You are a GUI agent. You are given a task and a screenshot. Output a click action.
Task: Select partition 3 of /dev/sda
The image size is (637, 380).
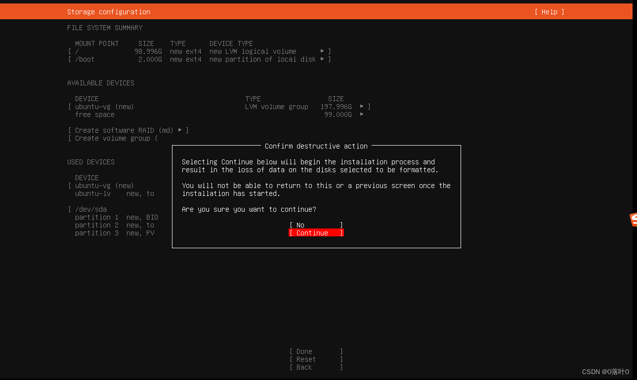[114, 233]
